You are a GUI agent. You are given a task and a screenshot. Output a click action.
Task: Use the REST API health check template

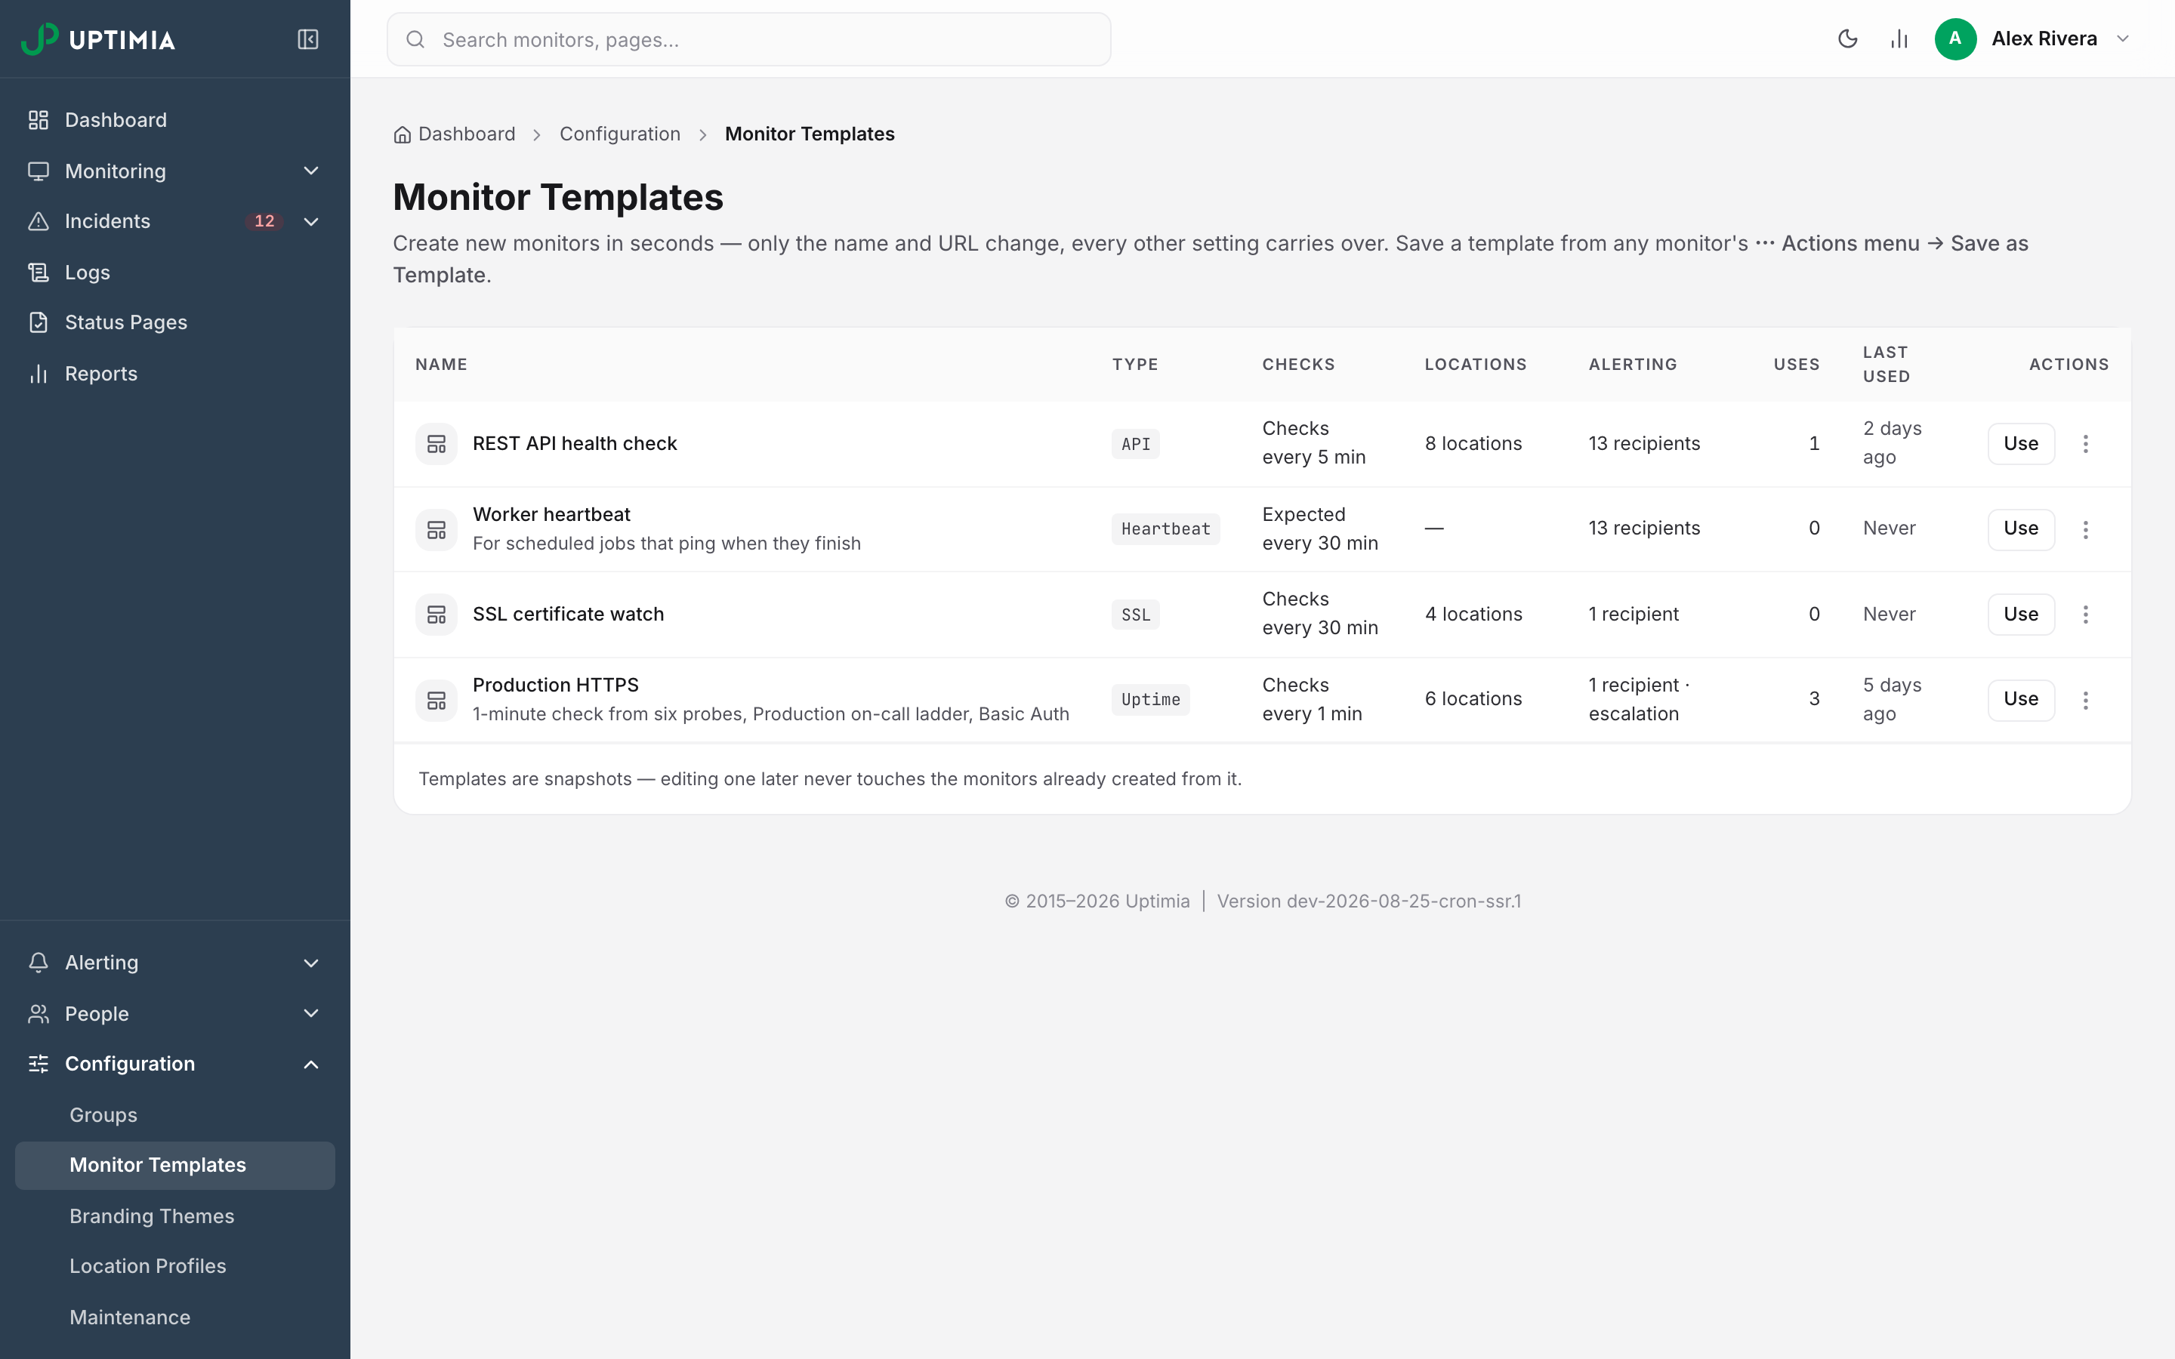pyautogui.click(x=2020, y=443)
